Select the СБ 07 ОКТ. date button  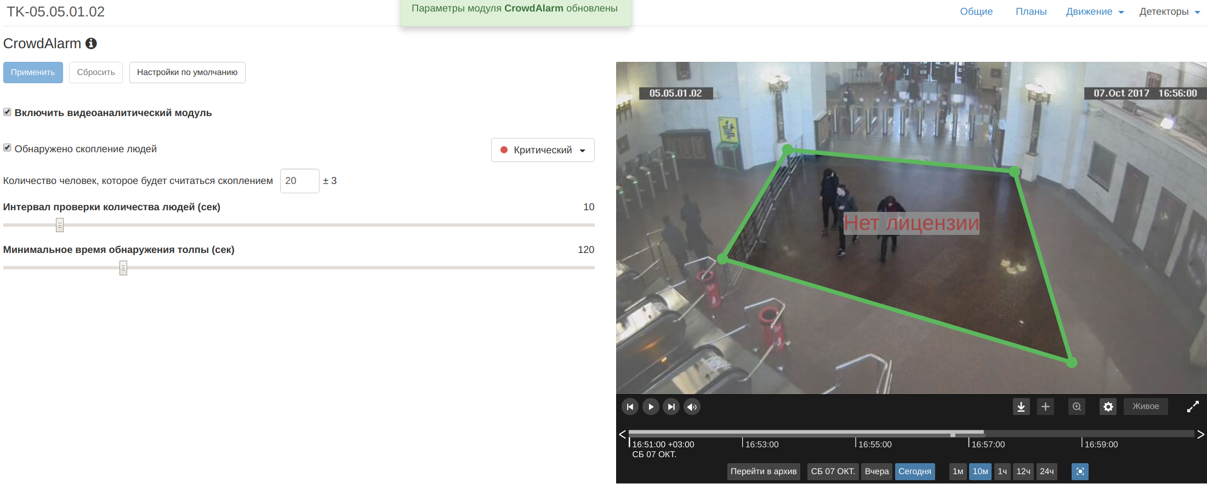pyautogui.click(x=833, y=471)
